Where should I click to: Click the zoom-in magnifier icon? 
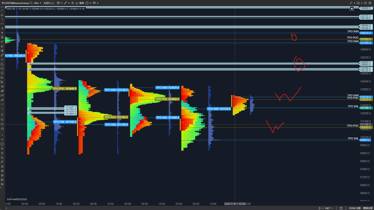(73, 3)
